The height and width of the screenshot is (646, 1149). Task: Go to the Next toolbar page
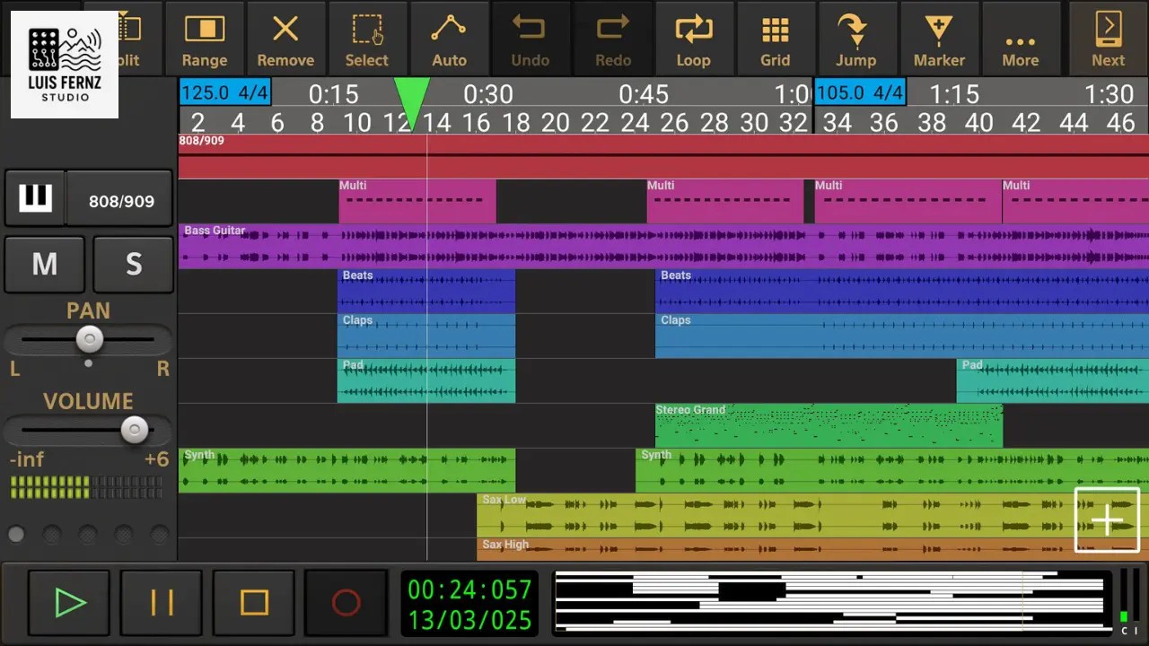coord(1108,39)
